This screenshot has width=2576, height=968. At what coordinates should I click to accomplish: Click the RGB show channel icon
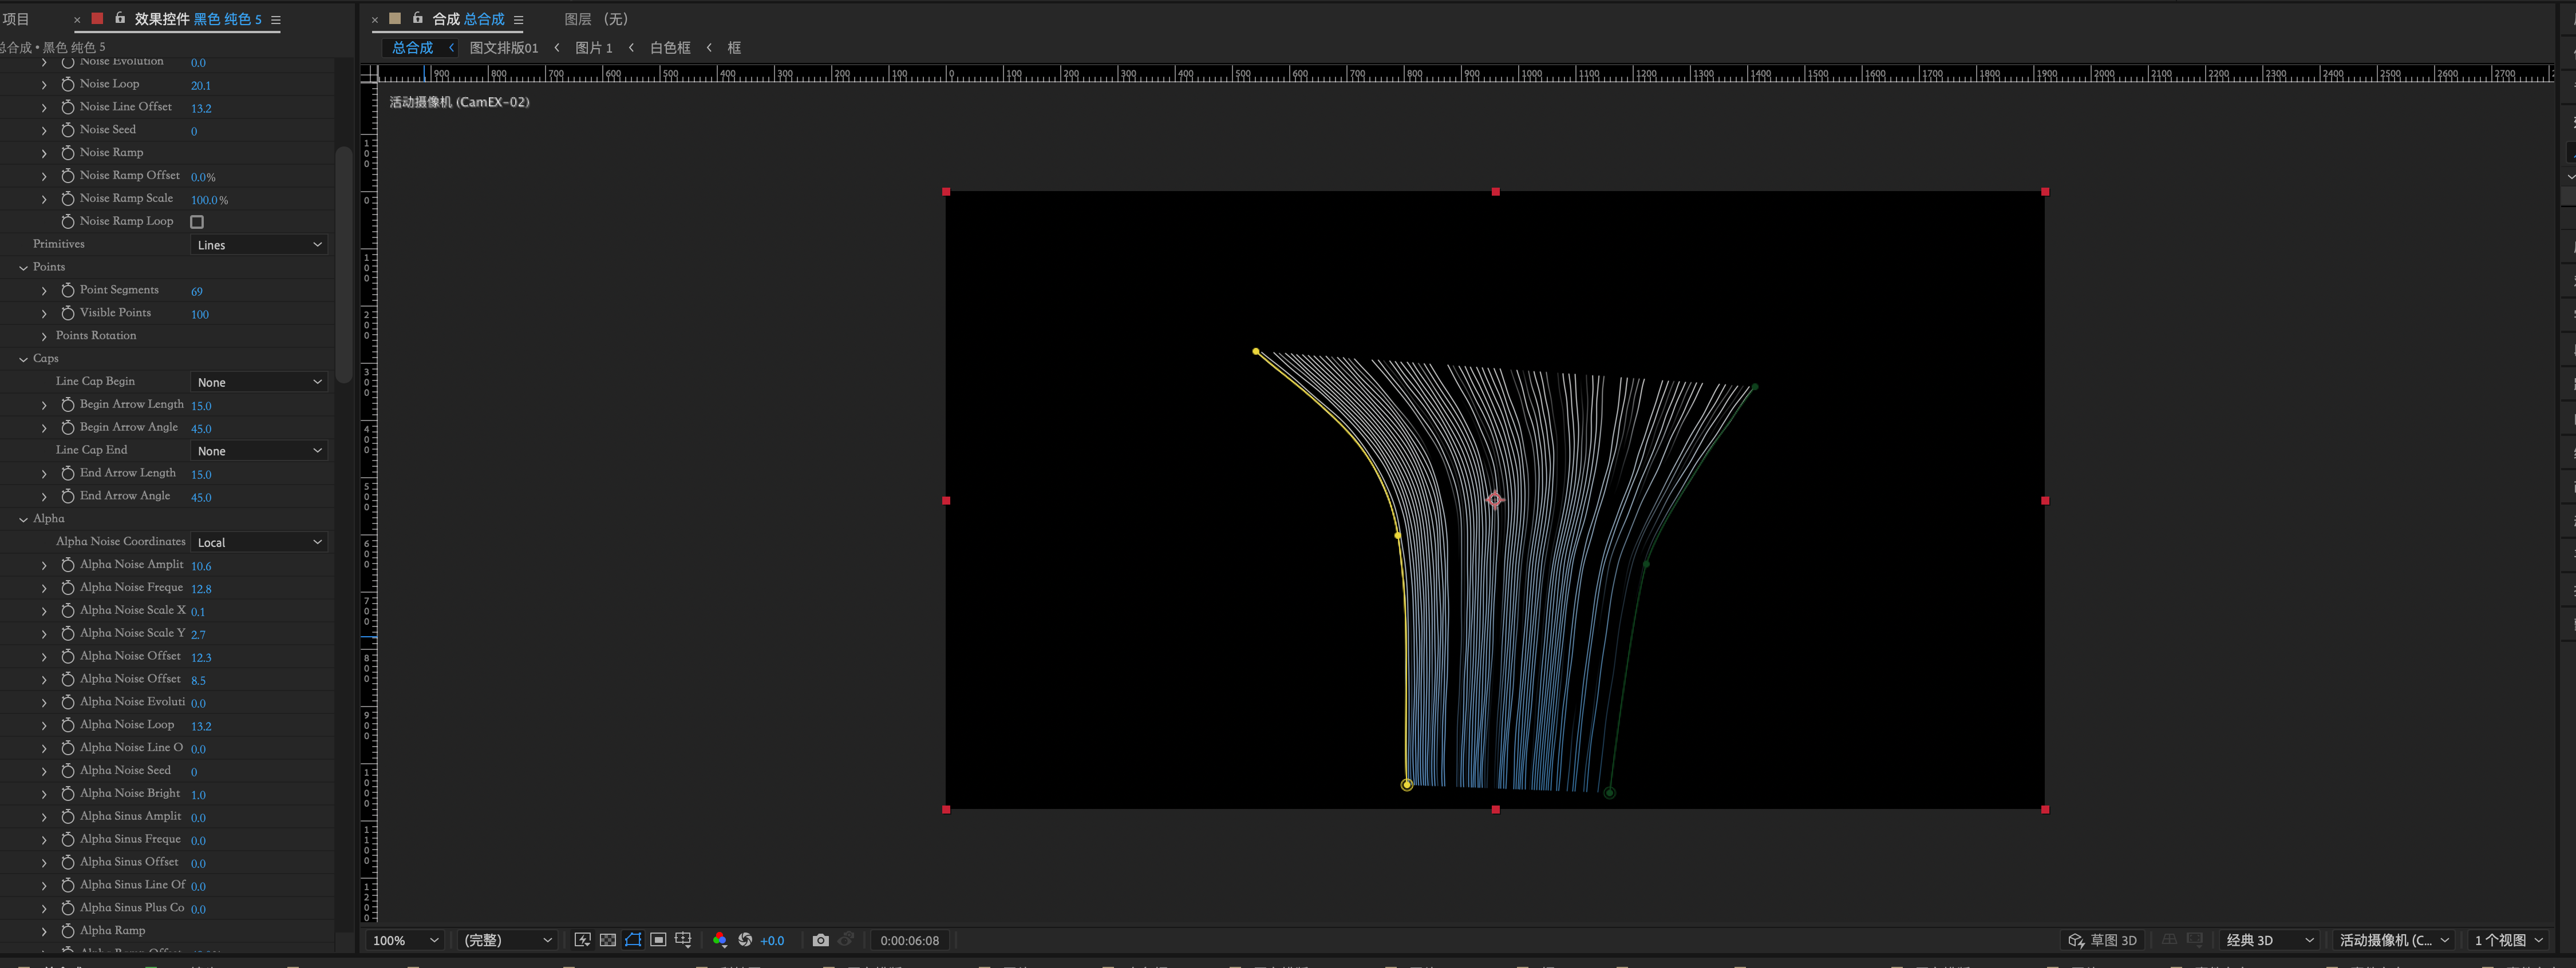tap(719, 940)
